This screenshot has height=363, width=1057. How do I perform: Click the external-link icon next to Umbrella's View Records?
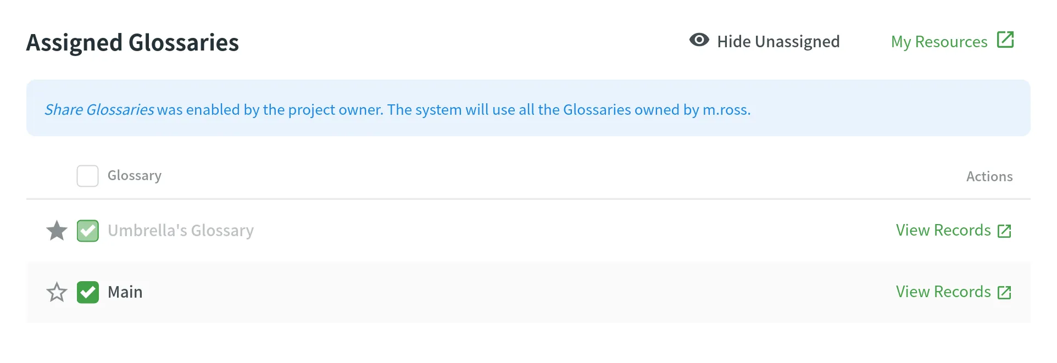(x=1005, y=231)
